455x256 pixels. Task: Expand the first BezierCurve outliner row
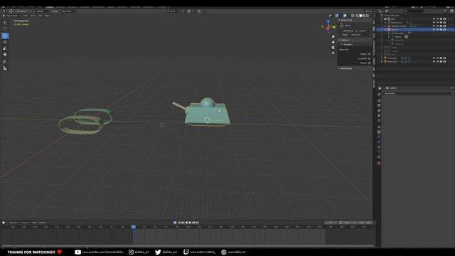[385, 22]
